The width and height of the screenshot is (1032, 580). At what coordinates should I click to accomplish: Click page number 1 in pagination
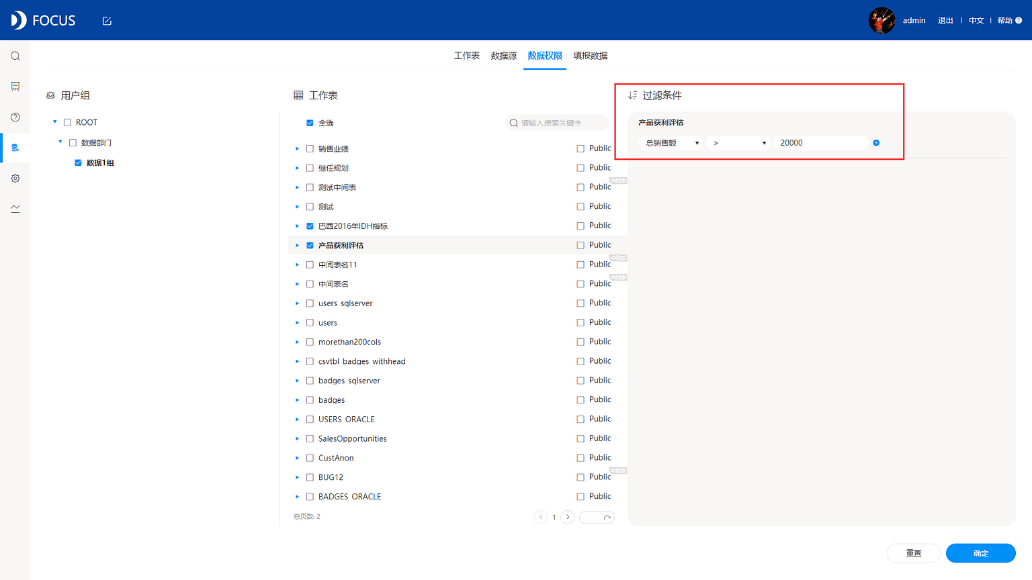click(x=554, y=518)
